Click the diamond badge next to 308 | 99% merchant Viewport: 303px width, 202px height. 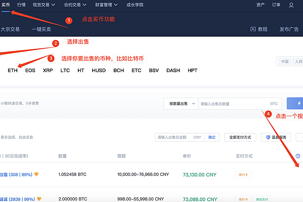click(x=36, y=174)
